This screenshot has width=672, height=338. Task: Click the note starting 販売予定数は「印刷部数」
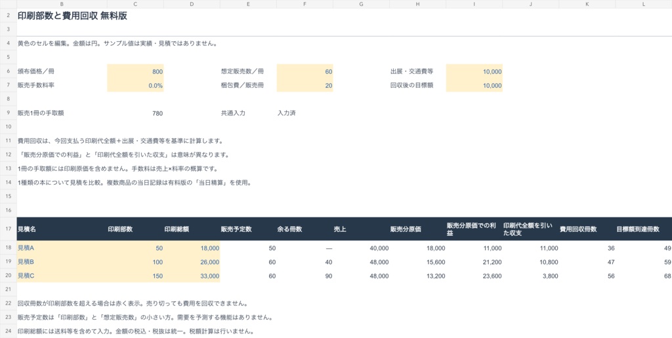coord(145,318)
